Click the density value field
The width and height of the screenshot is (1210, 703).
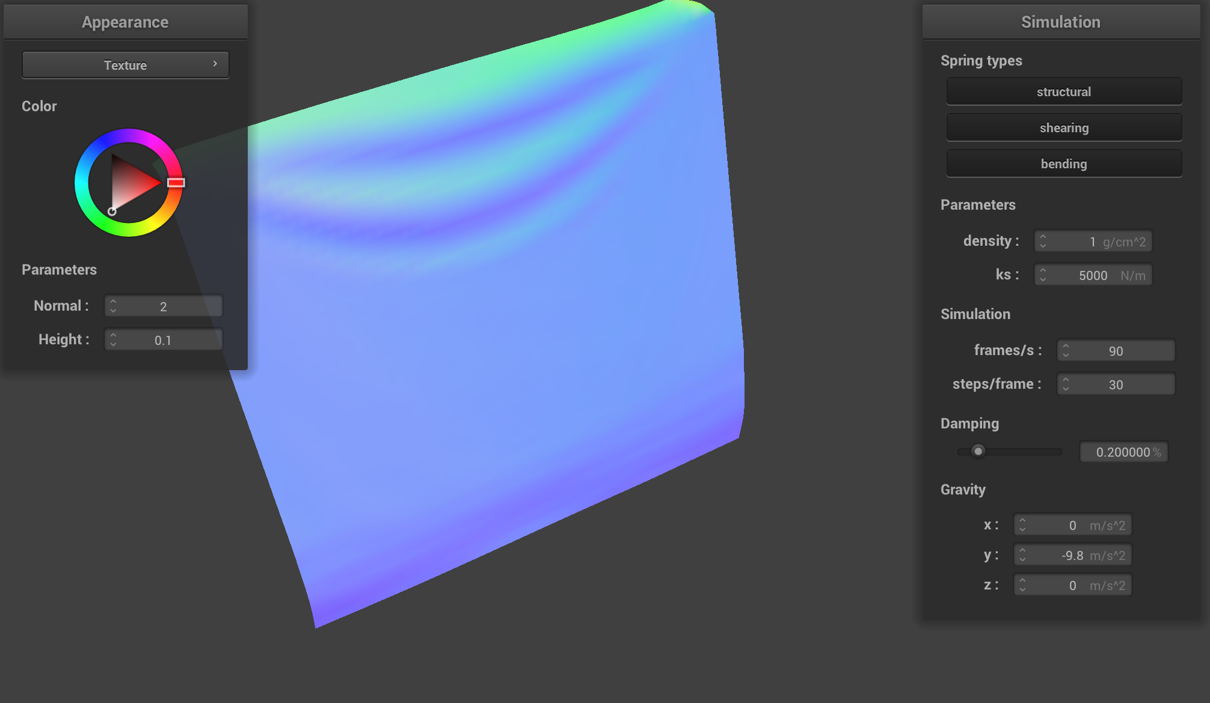[x=1093, y=241]
